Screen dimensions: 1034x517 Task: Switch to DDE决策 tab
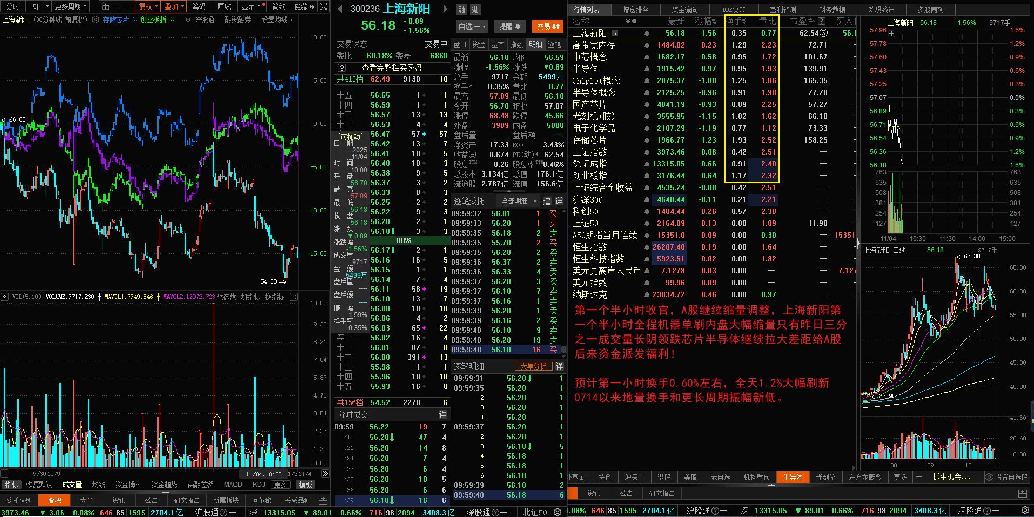(734, 10)
